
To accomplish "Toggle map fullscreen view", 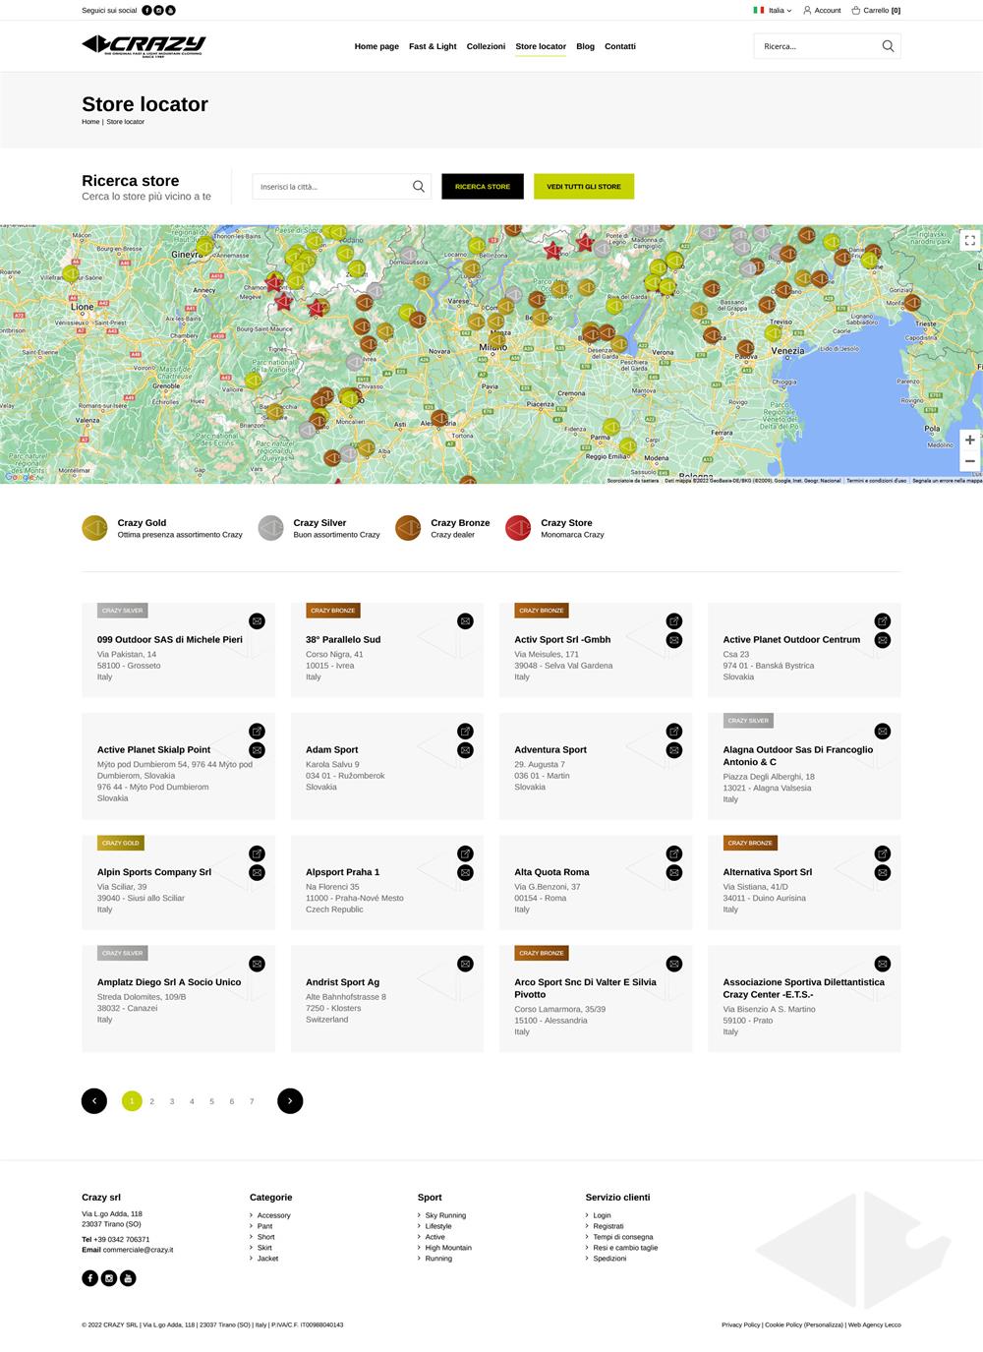I will [969, 240].
